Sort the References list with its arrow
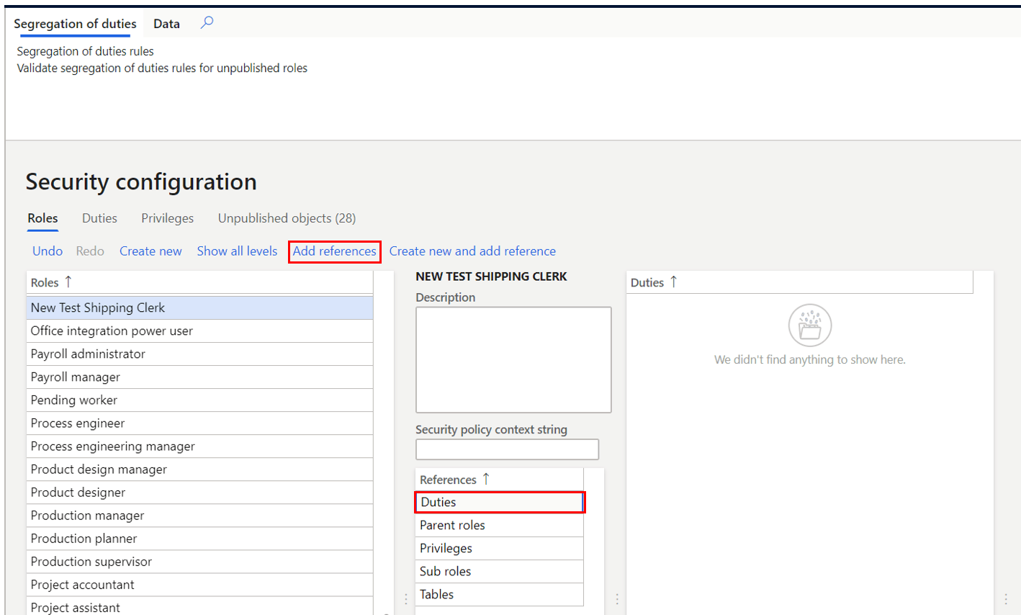1021x615 pixels. tap(486, 479)
